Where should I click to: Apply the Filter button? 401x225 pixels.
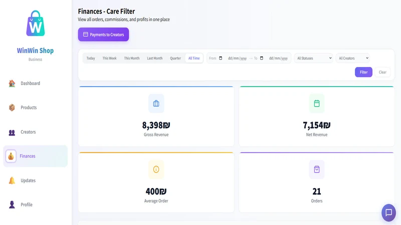(x=363, y=72)
